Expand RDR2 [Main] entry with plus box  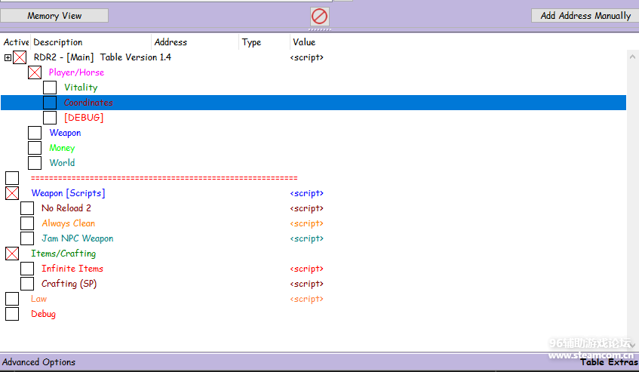pos(8,57)
